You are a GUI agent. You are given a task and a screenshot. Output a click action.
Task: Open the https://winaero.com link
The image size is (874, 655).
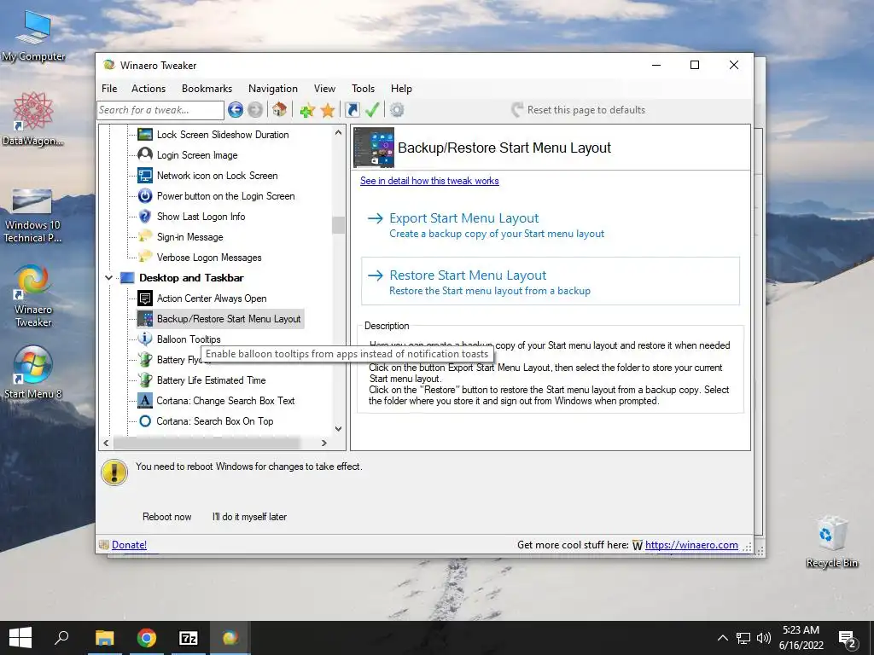pyautogui.click(x=691, y=545)
